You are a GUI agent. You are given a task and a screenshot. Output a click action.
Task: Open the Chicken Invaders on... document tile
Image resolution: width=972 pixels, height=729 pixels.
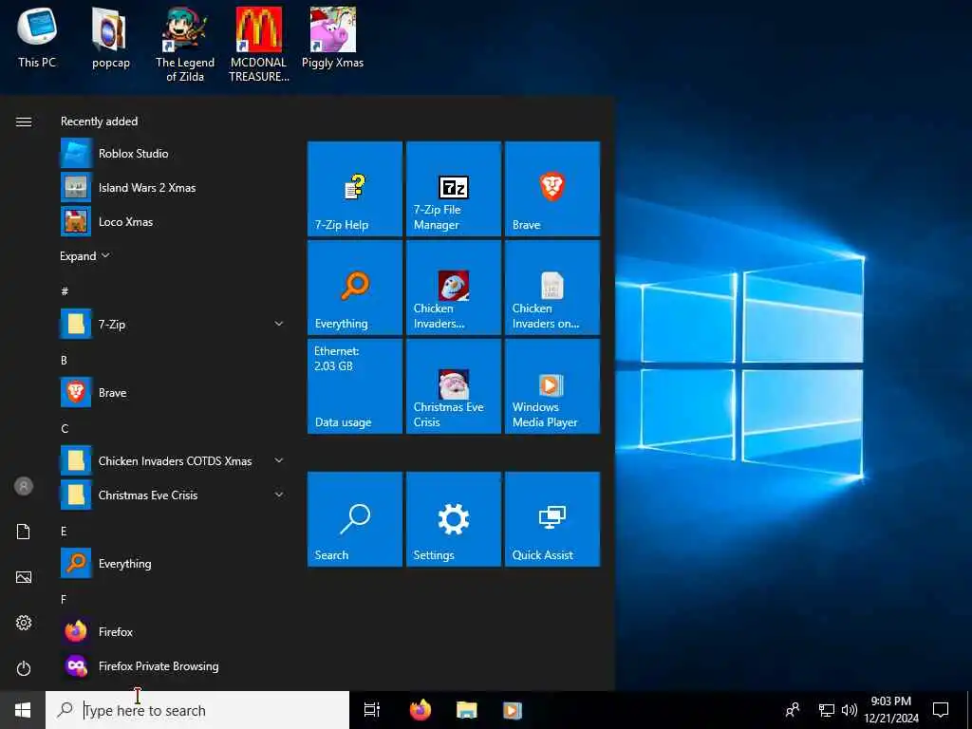click(551, 288)
